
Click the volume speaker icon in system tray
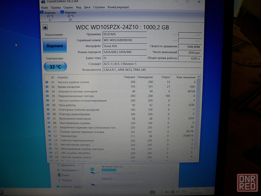click(x=177, y=192)
